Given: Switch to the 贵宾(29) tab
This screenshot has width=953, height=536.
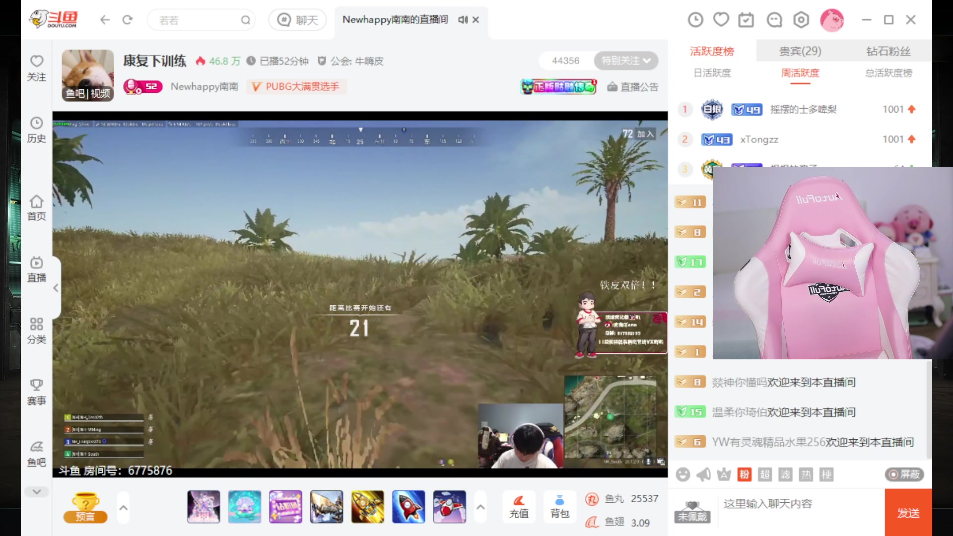Looking at the screenshot, I should 800,51.
